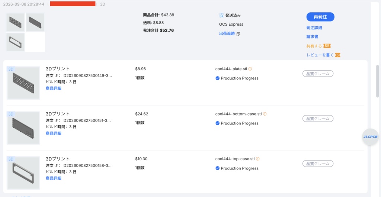Click order number D2026090827500151-3...

coord(87,120)
